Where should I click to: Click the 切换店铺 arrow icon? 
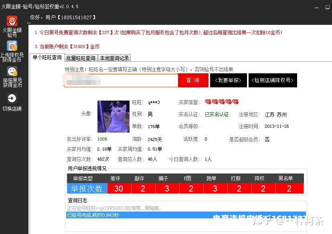pyautogui.click(x=12, y=99)
